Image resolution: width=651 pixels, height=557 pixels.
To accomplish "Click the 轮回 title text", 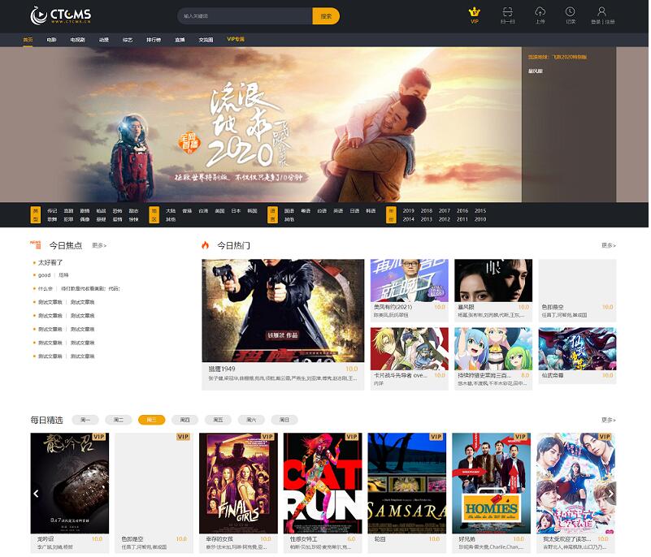I will [x=380, y=539].
